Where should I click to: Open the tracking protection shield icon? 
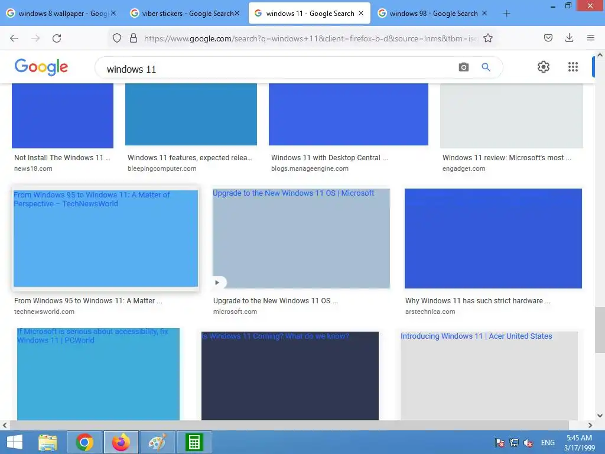point(117,38)
